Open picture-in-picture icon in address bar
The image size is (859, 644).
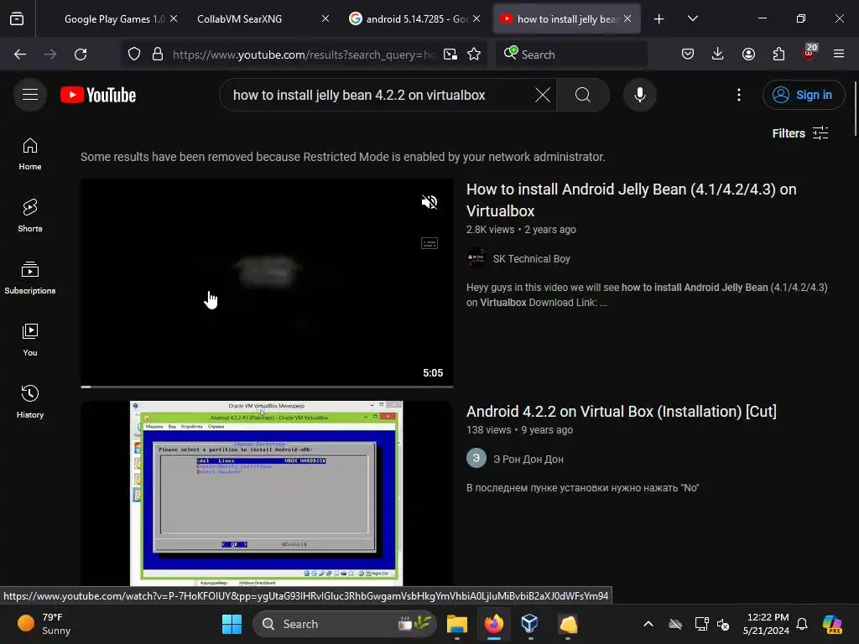pyautogui.click(x=450, y=55)
